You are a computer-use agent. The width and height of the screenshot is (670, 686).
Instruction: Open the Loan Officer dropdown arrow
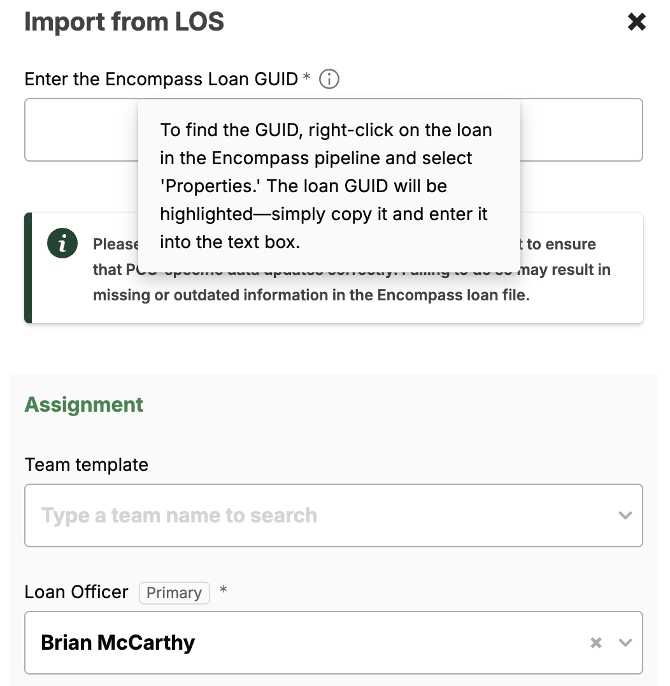point(625,643)
